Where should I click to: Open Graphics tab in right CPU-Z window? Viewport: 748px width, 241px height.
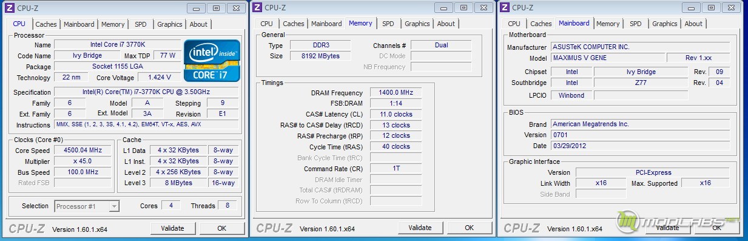664,24
